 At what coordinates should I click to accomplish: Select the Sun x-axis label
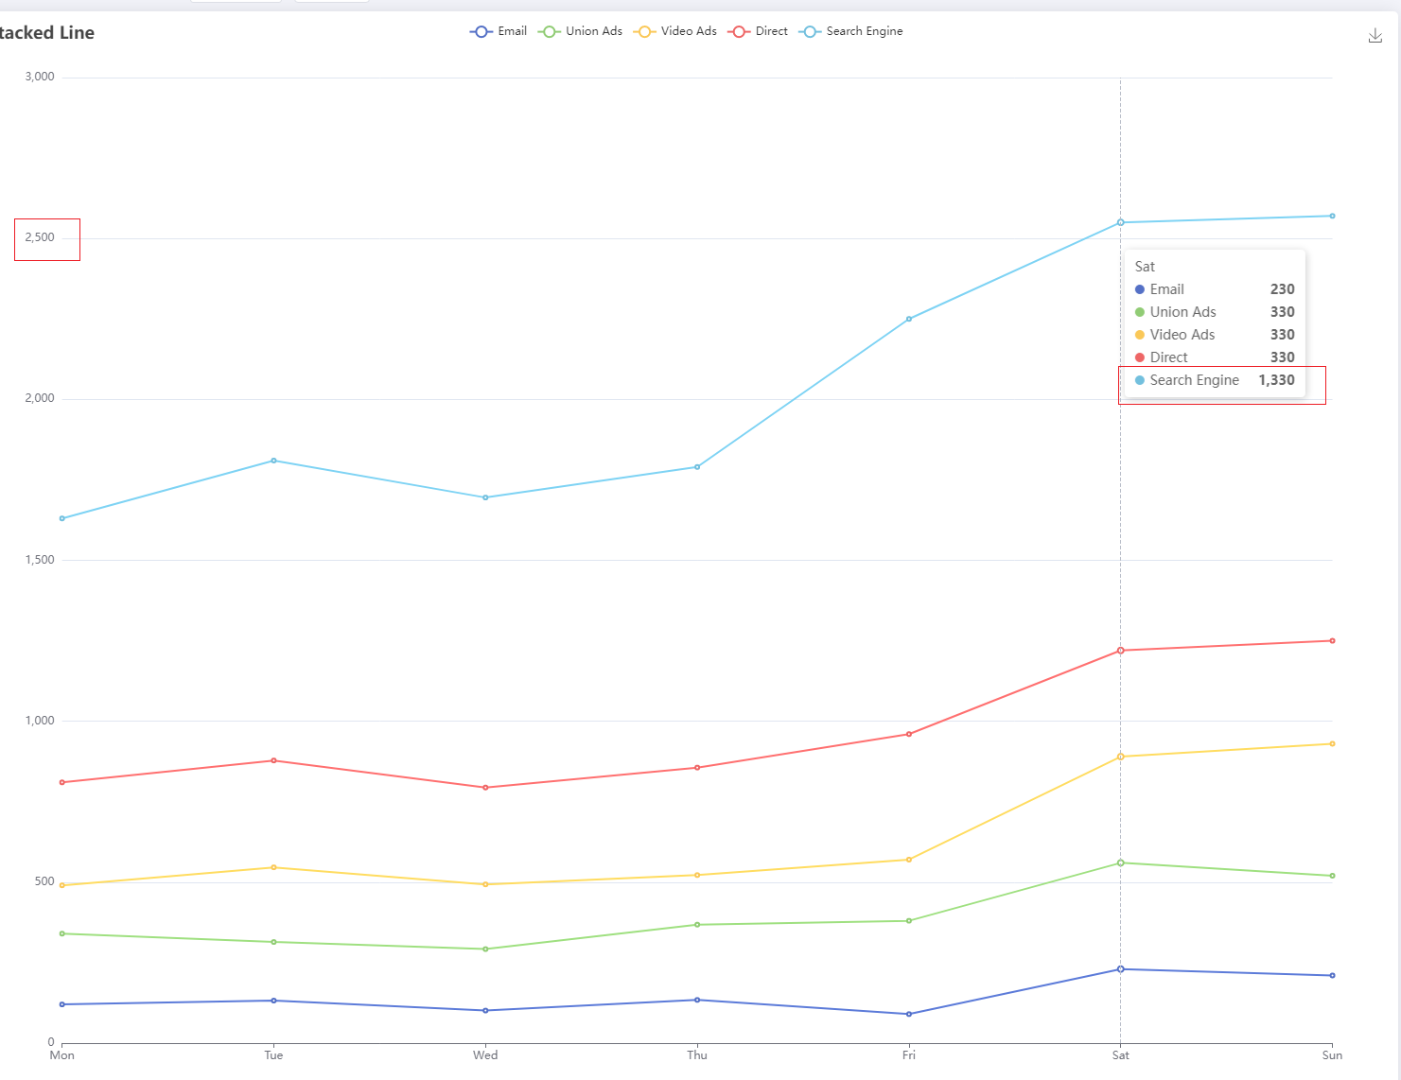1332,1055
